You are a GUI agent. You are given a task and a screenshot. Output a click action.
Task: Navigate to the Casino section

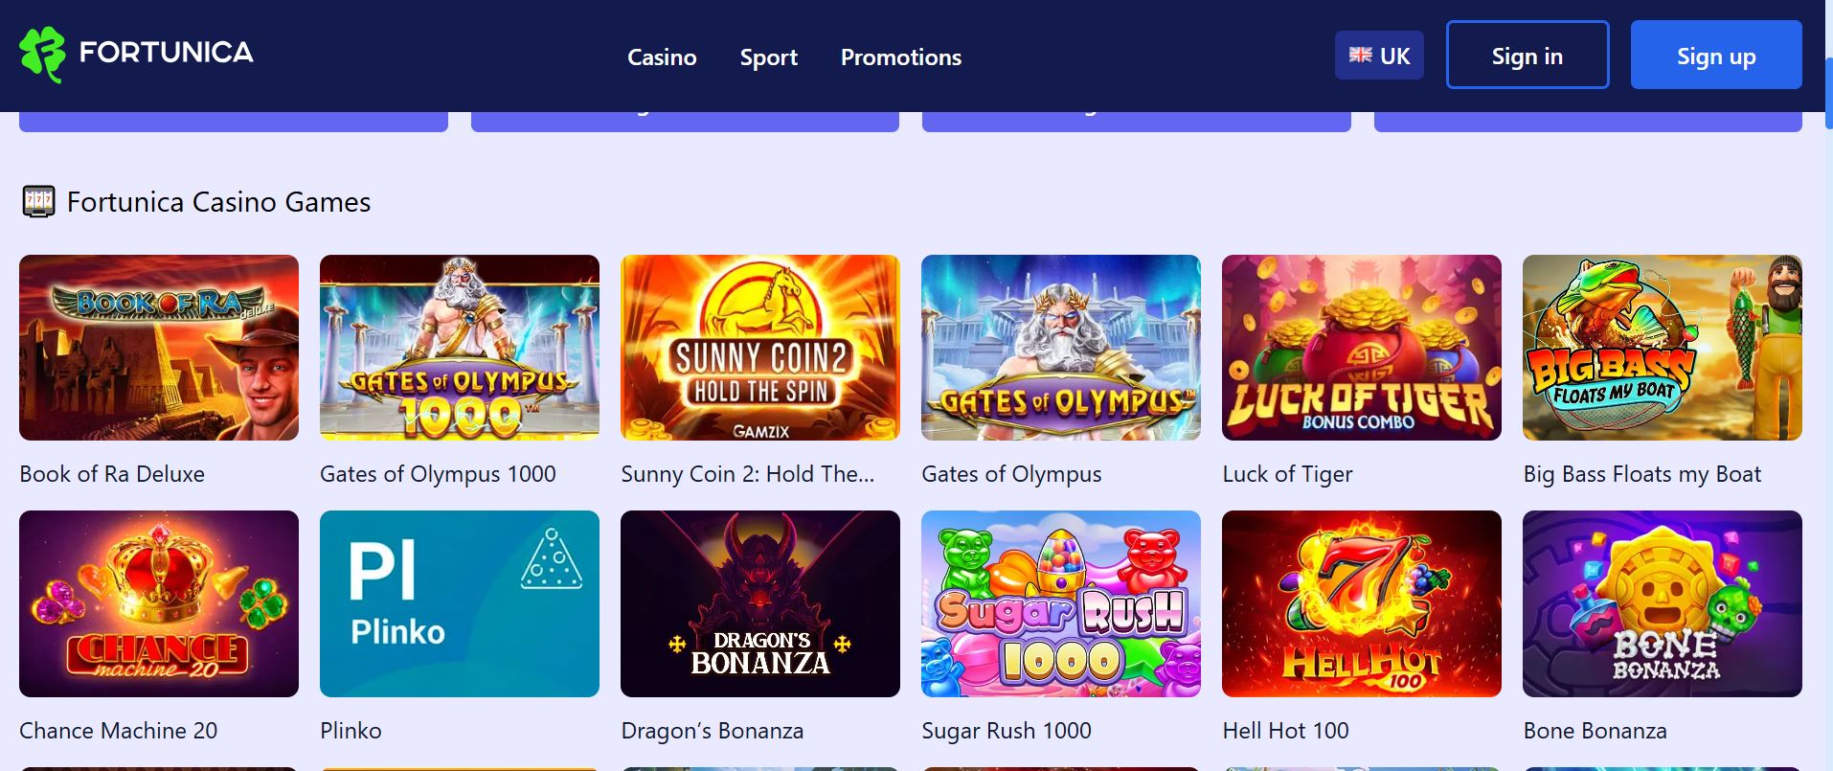(661, 57)
